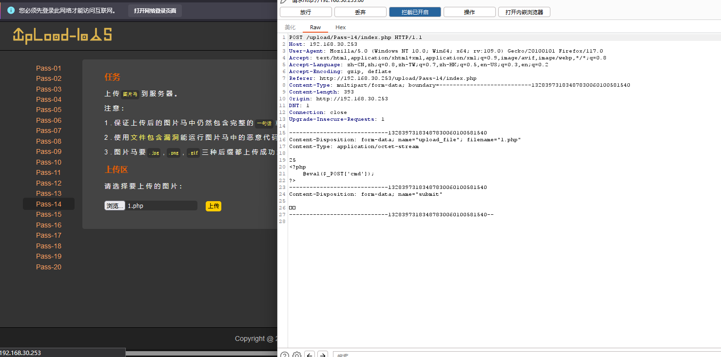Click the Upgrade-Insecure-Requests: 1 line

(337, 119)
